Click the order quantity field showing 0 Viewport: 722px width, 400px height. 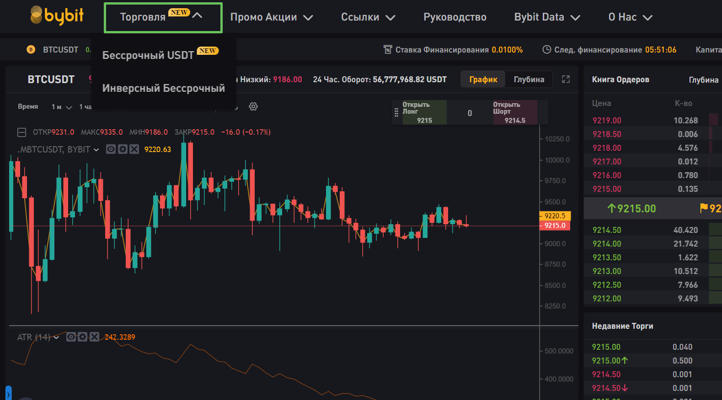[x=470, y=113]
